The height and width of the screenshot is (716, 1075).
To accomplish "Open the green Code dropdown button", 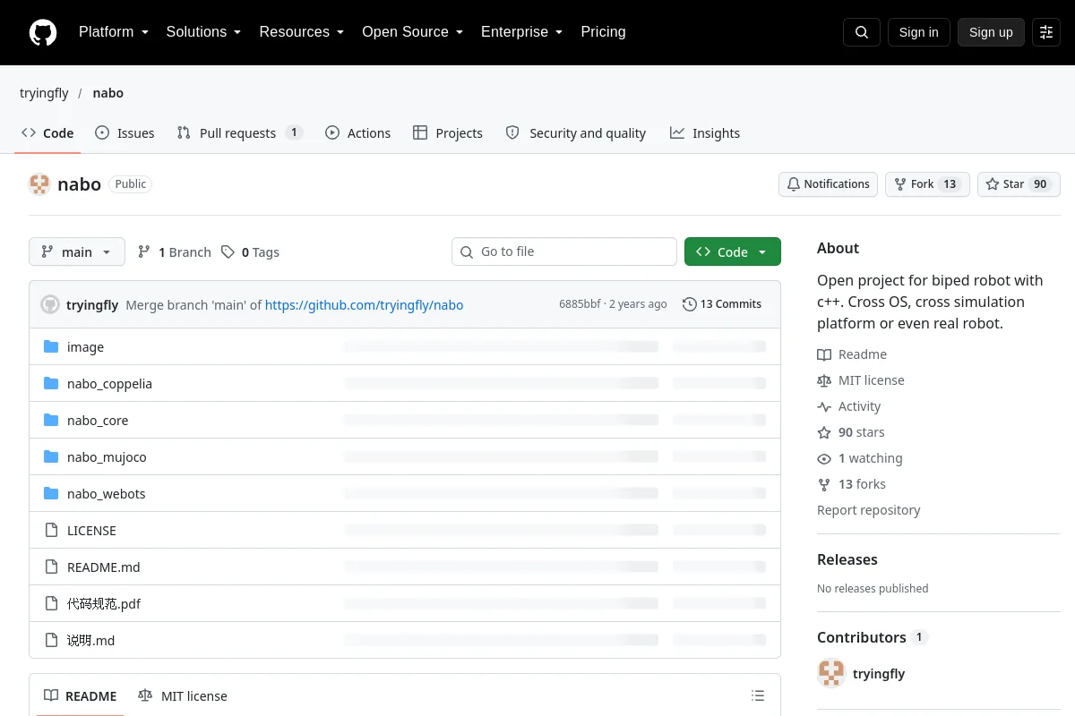I will point(733,251).
